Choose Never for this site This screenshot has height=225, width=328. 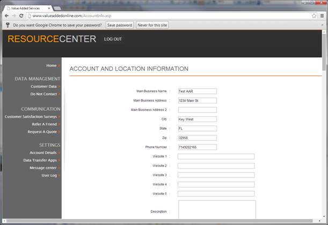(x=152, y=25)
